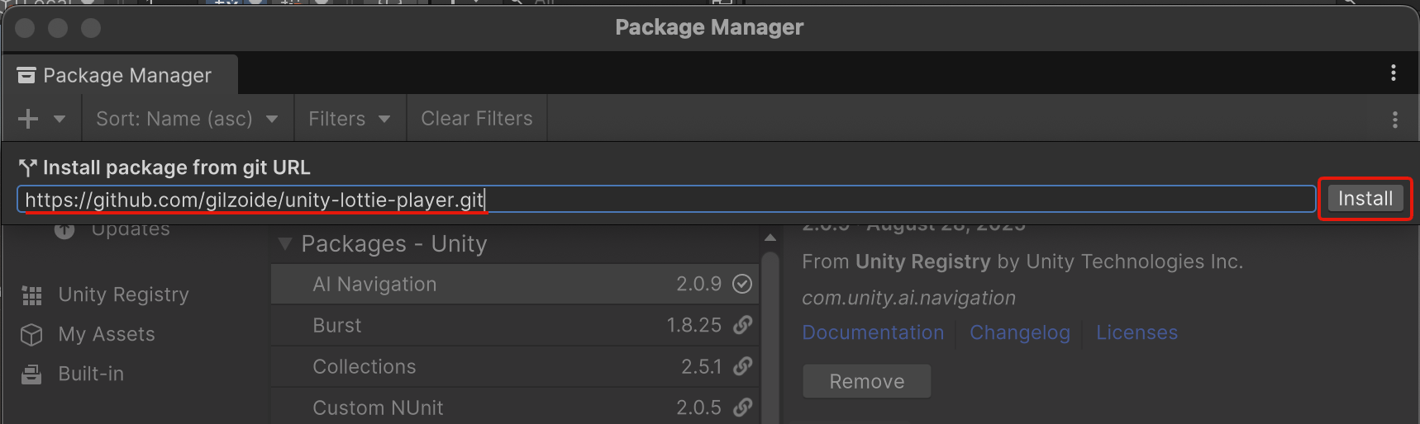Select the Custom NUnit package row
Image resolution: width=1420 pixels, height=424 pixels.
pyautogui.click(x=514, y=407)
